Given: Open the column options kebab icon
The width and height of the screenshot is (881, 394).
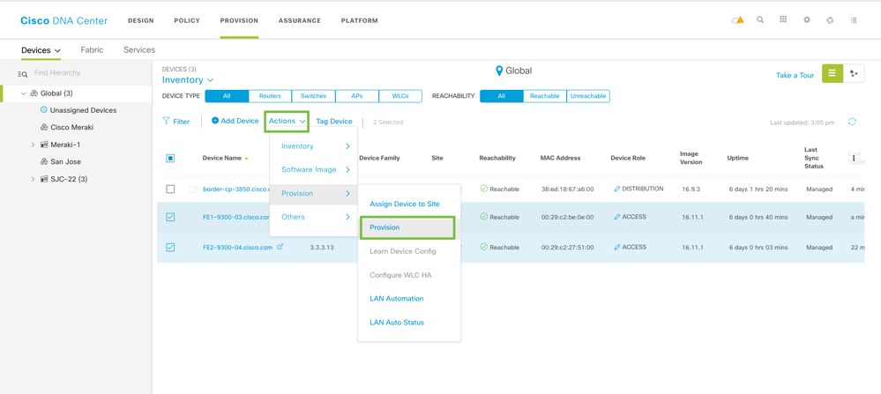Looking at the screenshot, I should click(854, 159).
